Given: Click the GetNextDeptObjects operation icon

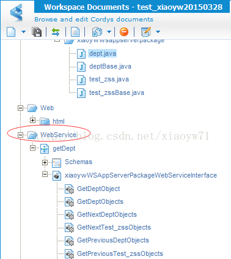Looking at the screenshot, I should pos(69,215).
